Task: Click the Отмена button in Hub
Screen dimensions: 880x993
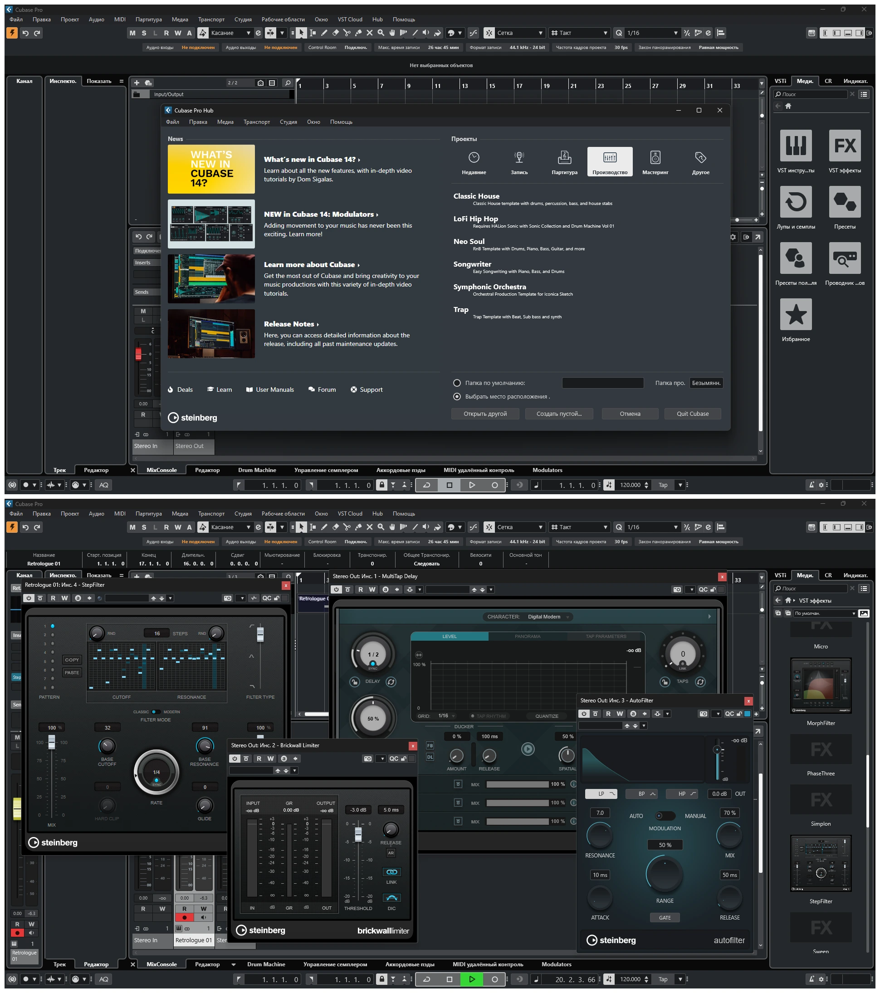Action: (x=630, y=414)
